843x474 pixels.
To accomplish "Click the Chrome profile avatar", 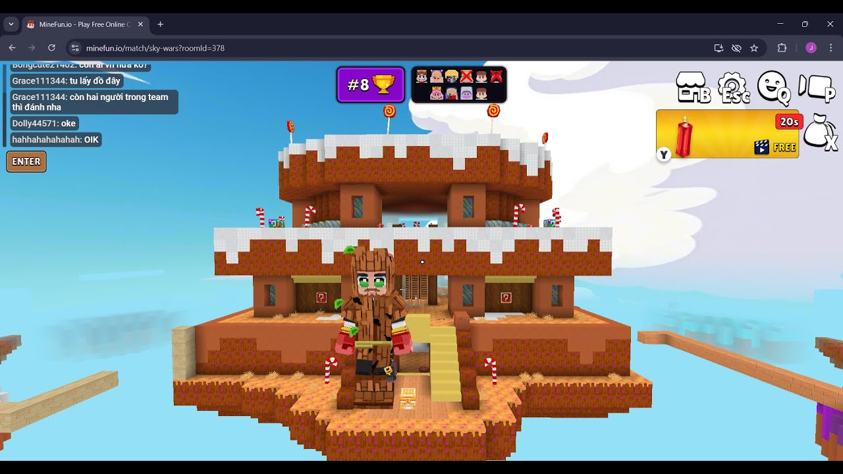I will (811, 48).
